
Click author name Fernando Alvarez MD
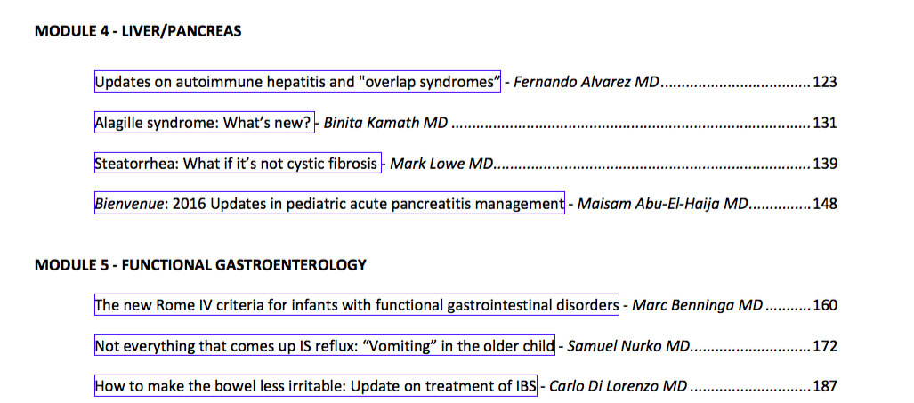coord(586,82)
